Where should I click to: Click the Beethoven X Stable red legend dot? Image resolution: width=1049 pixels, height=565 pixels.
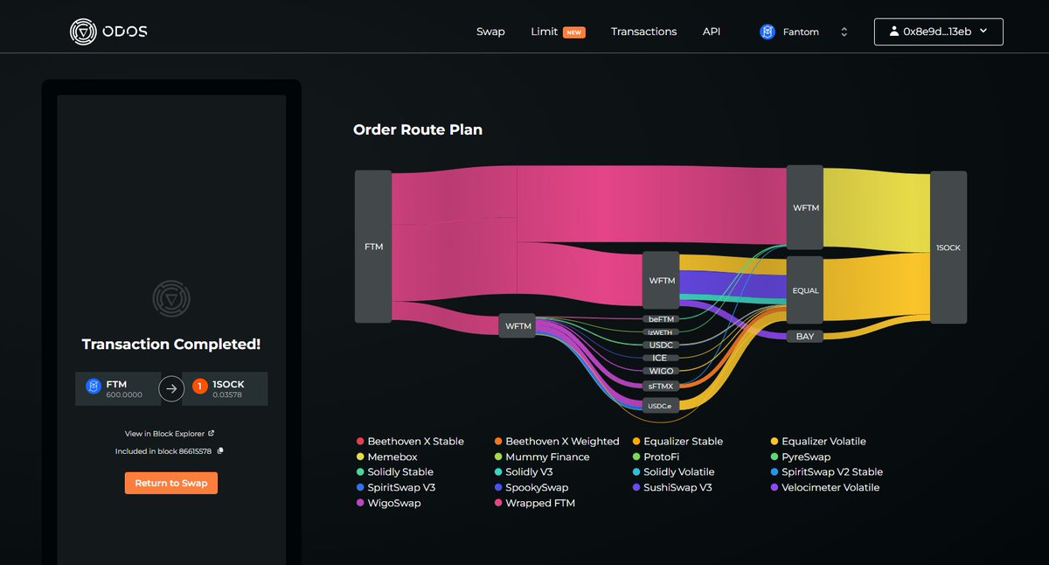pyautogui.click(x=360, y=442)
